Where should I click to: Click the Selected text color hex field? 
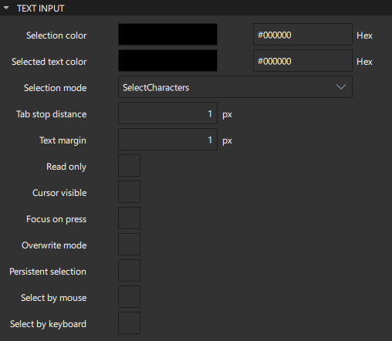(x=302, y=61)
